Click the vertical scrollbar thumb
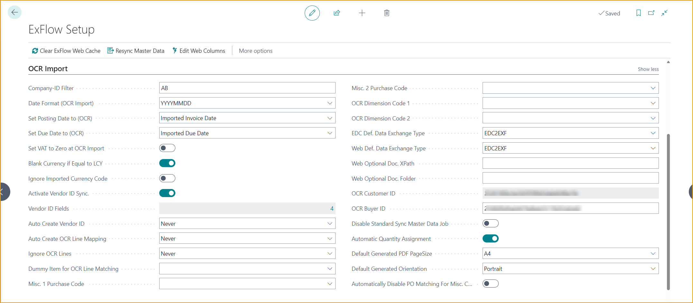Viewport: 693px width, 303px height. coord(668,212)
